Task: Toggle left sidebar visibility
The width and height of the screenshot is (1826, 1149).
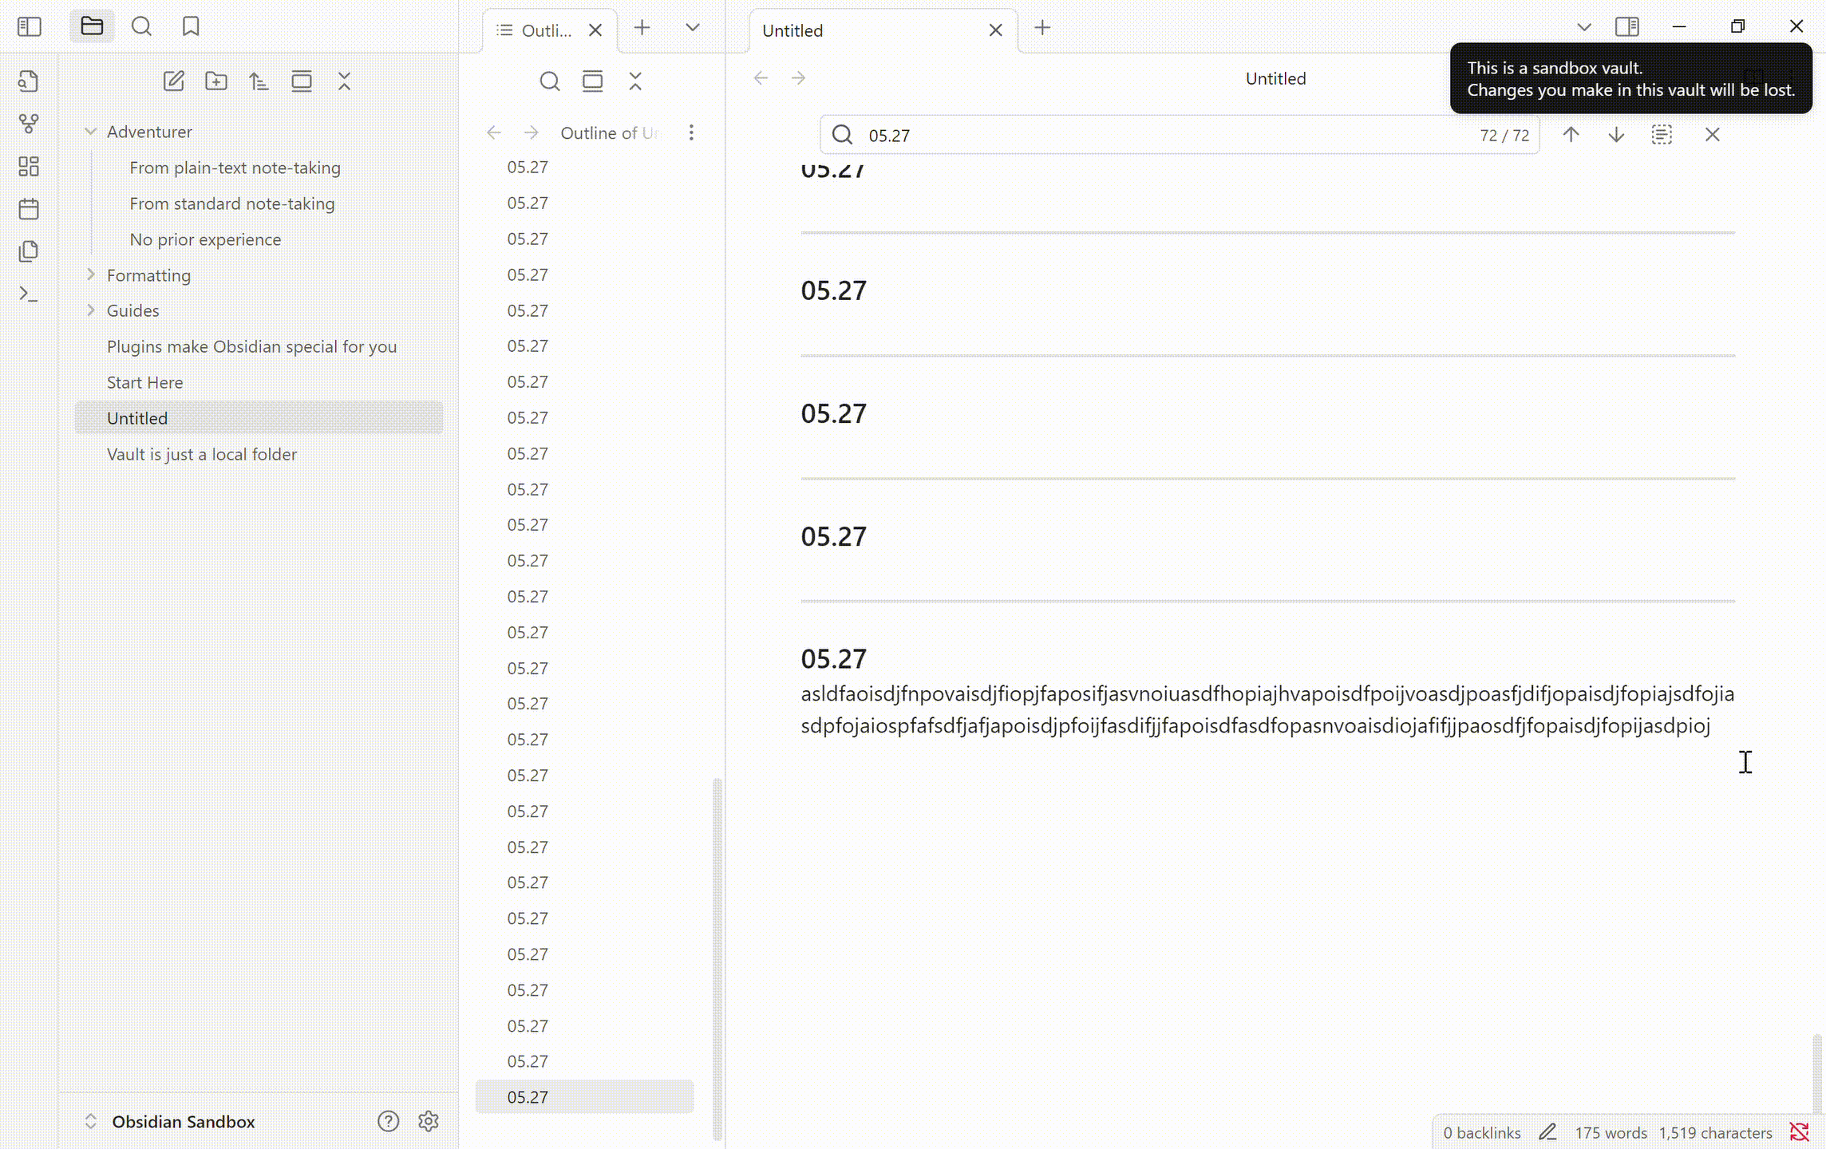Action: [30, 27]
